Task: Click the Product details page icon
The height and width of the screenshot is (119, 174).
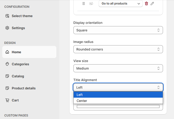Action: pyautogui.click(x=7, y=88)
